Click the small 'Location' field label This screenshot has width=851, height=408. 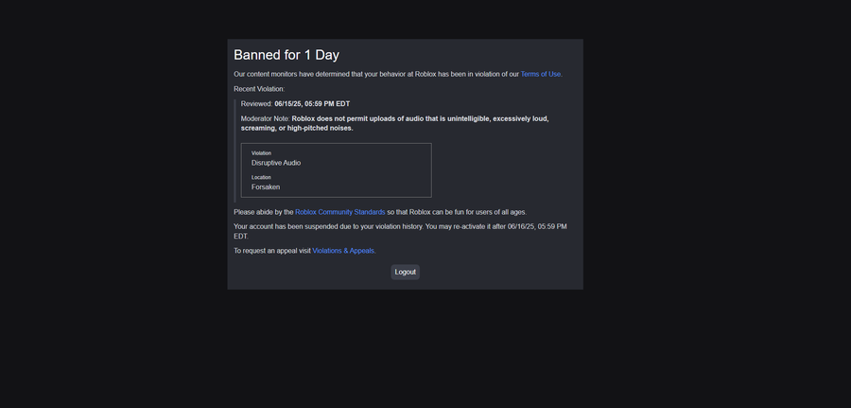(261, 177)
